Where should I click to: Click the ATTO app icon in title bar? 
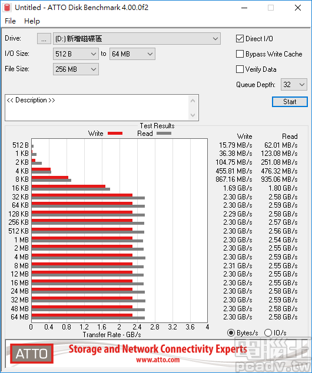[x=7, y=8]
